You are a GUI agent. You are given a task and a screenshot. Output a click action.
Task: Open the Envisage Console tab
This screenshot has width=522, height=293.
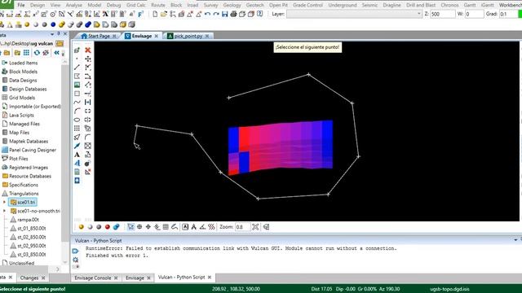[x=92, y=278]
